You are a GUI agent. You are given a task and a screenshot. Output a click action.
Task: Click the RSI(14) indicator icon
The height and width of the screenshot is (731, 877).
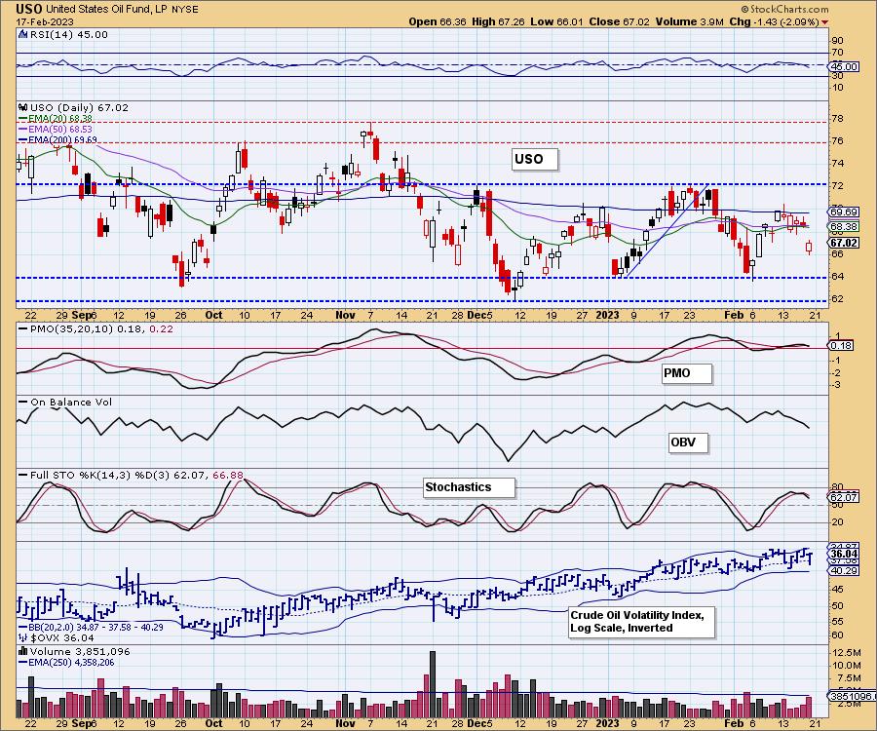coord(23,34)
